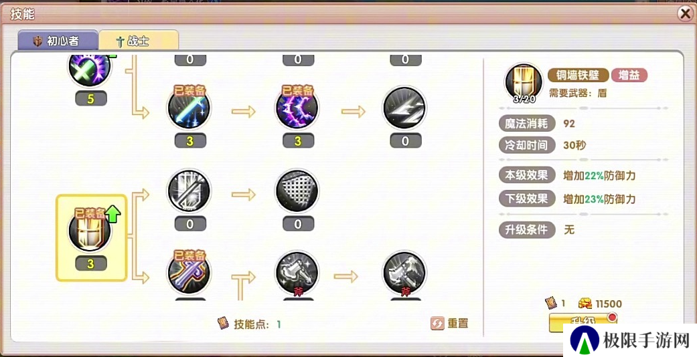Switch to the 初心者 tab

[58, 41]
